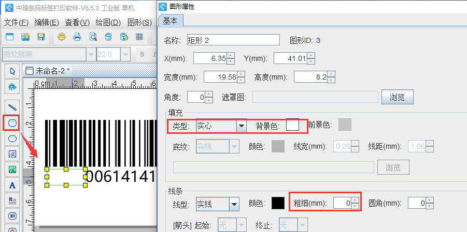Switch to the 基本 tab
The image size is (467, 232).
(x=170, y=21)
